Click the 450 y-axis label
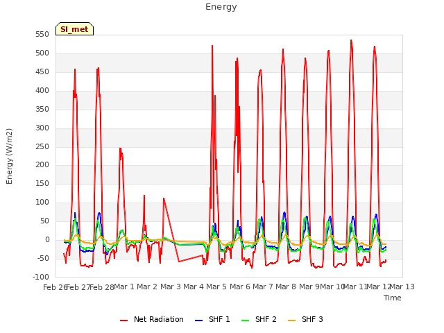Viewport: 444px width, 333px height. coord(42,72)
